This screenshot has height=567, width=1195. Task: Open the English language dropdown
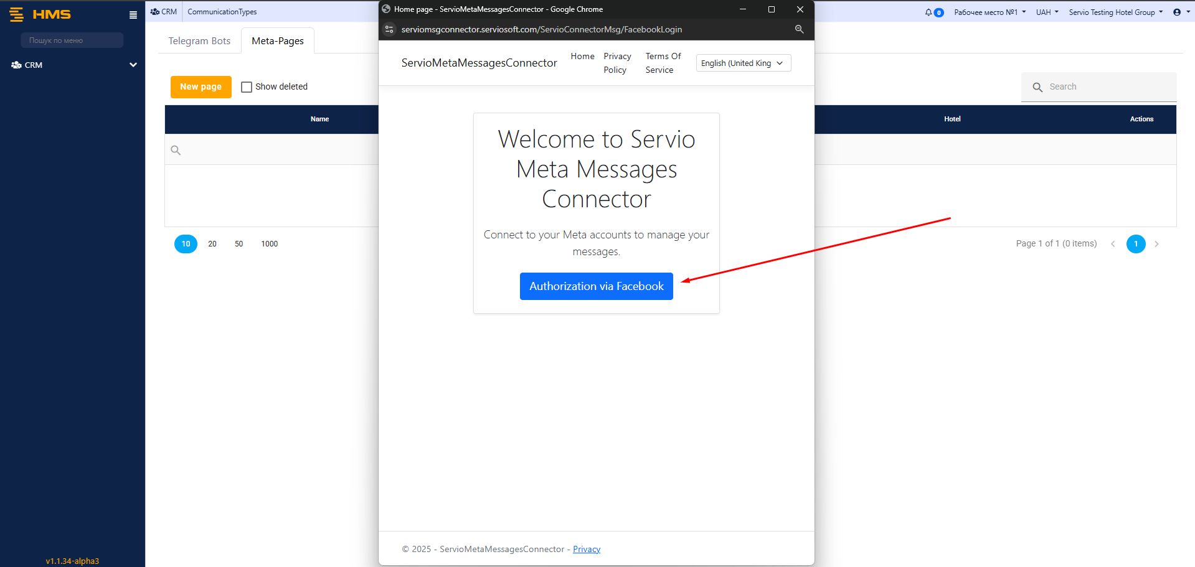click(x=743, y=63)
